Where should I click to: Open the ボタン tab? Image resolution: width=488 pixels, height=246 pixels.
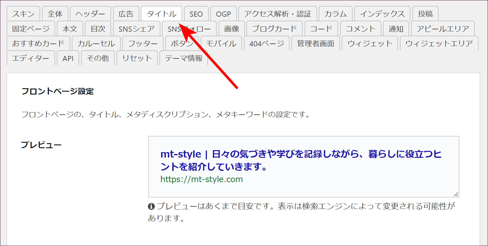coord(182,43)
